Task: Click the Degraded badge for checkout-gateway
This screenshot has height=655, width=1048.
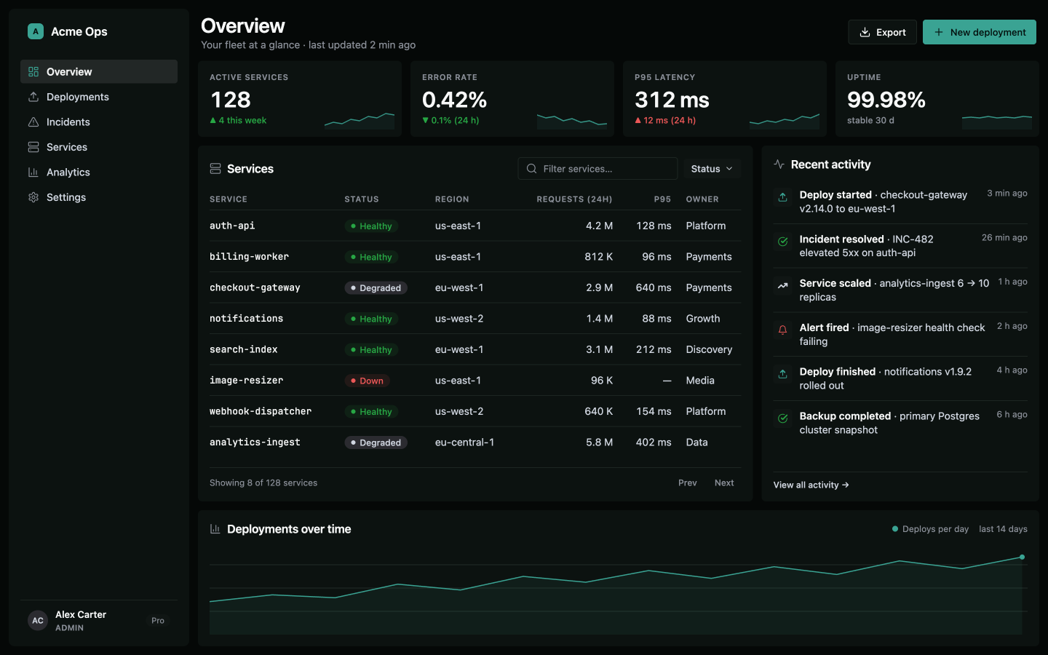Action: (x=376, y=287)
